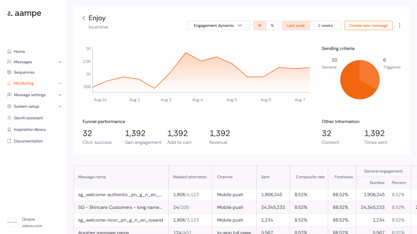Click the Add to cart metric
The image size is (417, 234).
[x=179, y=137]
